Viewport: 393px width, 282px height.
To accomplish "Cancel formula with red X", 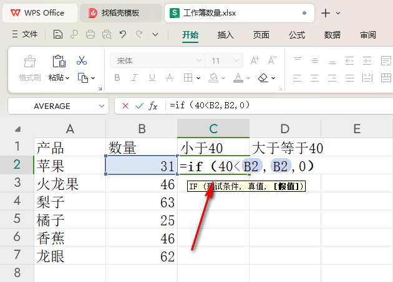I will tap(125, 106).
